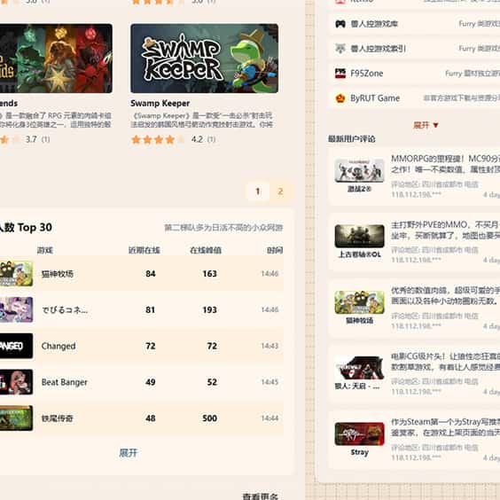The height and width of the screenshot is (500, 500).
Task: Click the 时间 column header
Action: click(275, 250)
